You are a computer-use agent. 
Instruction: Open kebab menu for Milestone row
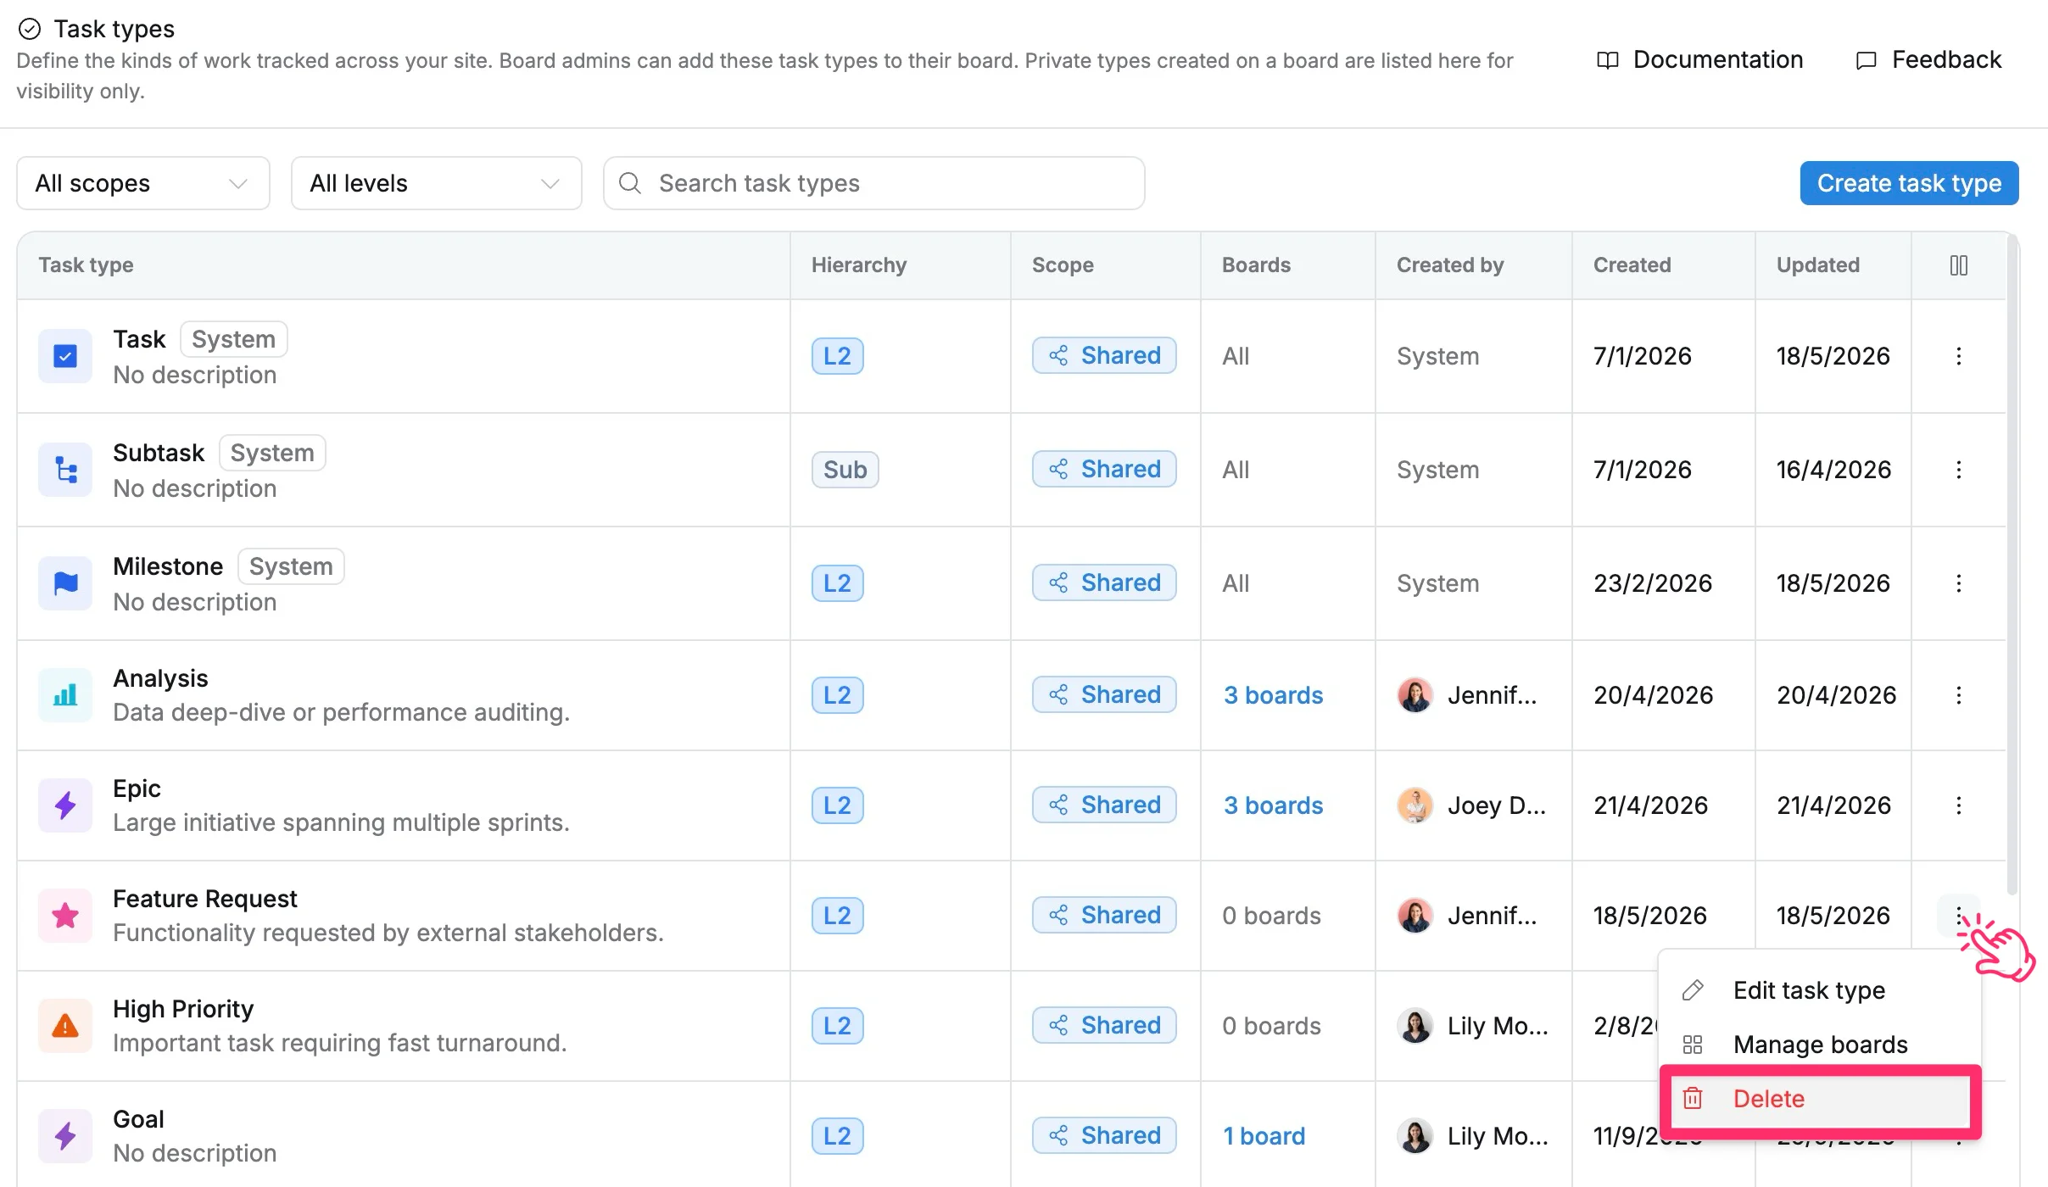(1958, 583)
